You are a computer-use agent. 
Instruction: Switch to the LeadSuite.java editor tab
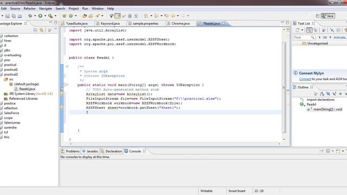76,23
